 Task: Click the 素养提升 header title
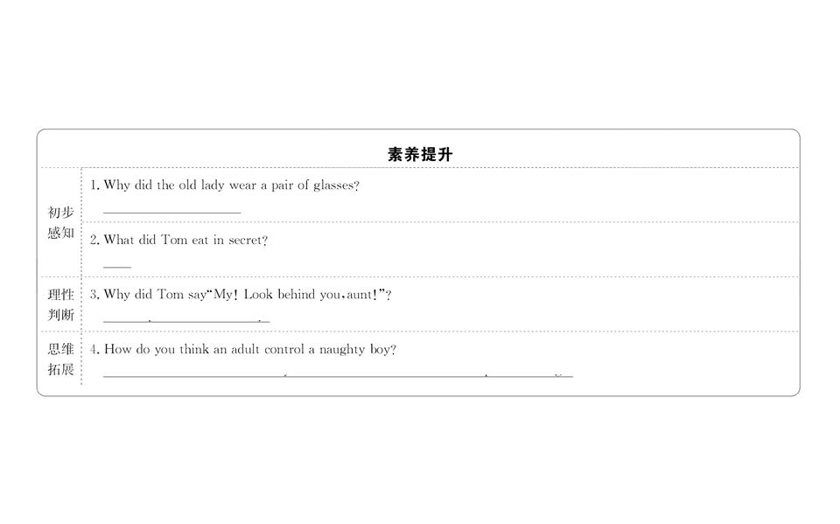coord(420,154)
